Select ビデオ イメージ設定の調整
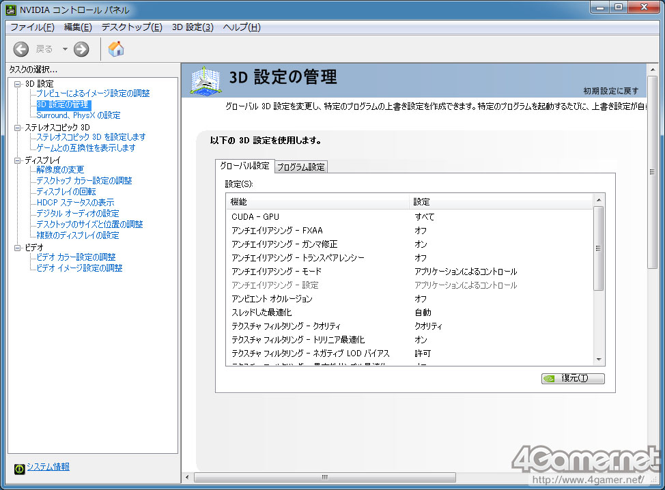The image size is (665, 490). coord(79,268)
